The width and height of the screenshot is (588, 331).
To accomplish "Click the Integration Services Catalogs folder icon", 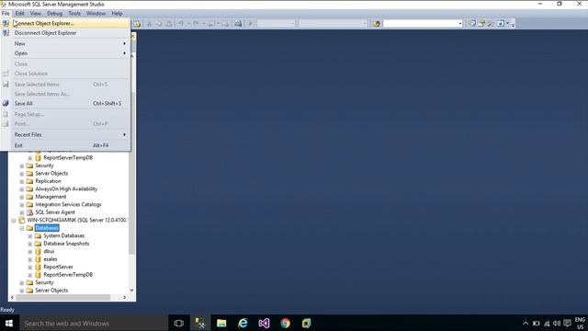I will pyautogui.click(x=29, y=204).
